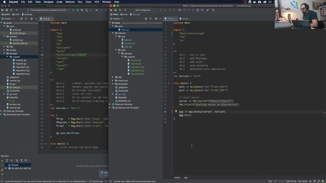Expand External Libraries in flash project tree
This screenshot has width=326, height=183.
(110, 104)
